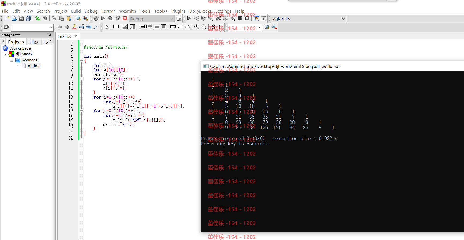Click the Next line debugger icon
Image resolution: width=464 pixels, height=240 pixels.
tap(204, 18)
